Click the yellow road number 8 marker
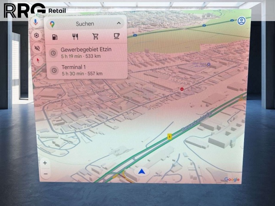 170,136
